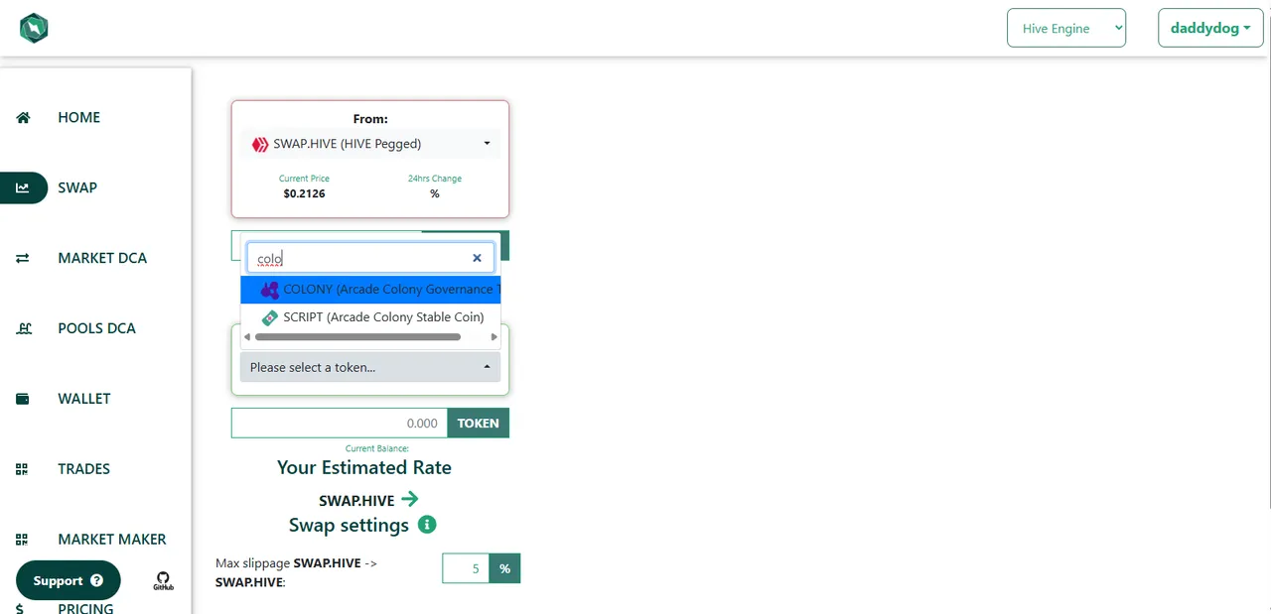Click the swap settings info icon

[427, 525]
